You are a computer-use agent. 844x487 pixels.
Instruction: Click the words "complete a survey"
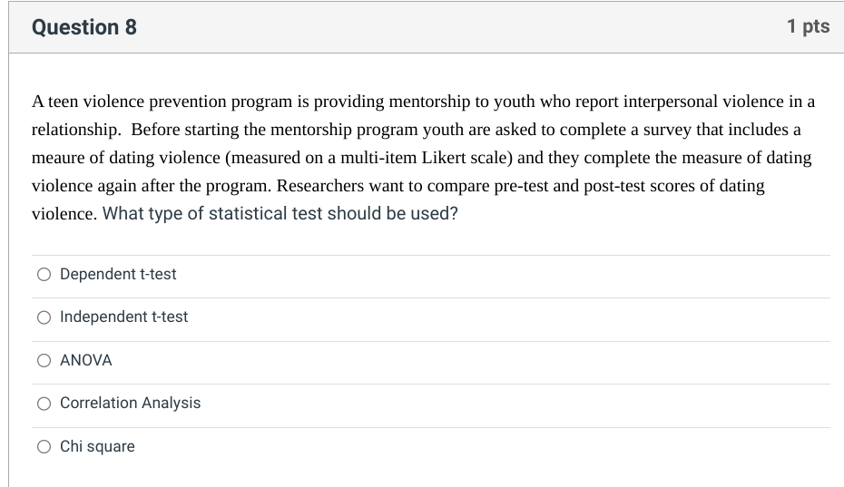[623, 130]
